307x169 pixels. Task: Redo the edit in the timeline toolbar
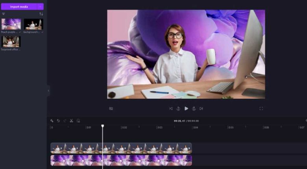(x=65, y=121)
